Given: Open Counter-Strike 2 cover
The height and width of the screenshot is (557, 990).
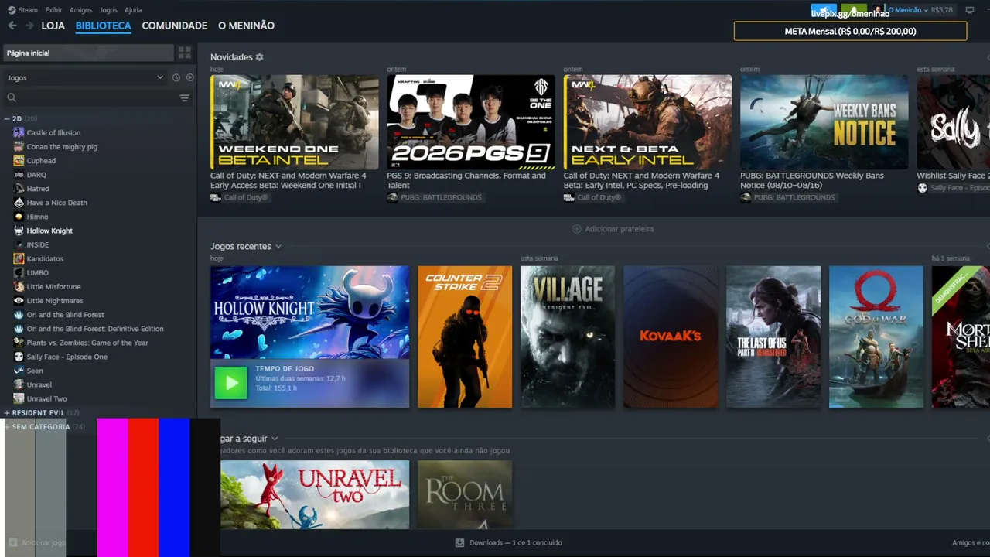Looking at the screenshot, I should coord(465,337).
